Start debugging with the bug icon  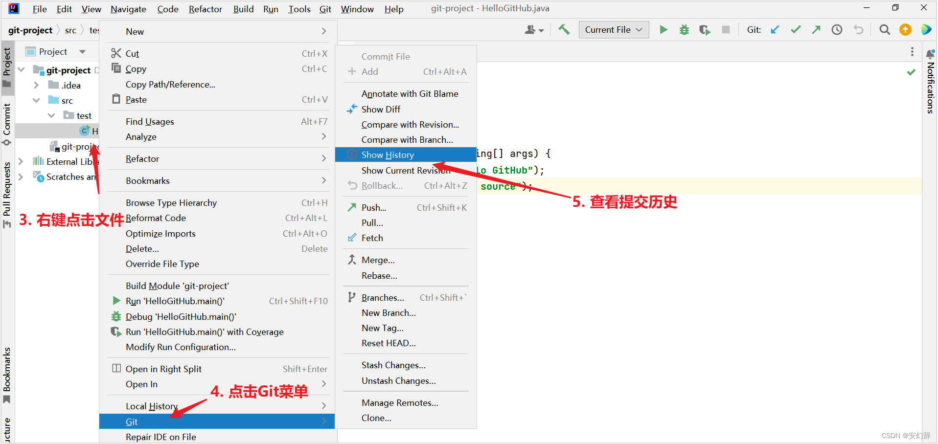click(684, 30)
